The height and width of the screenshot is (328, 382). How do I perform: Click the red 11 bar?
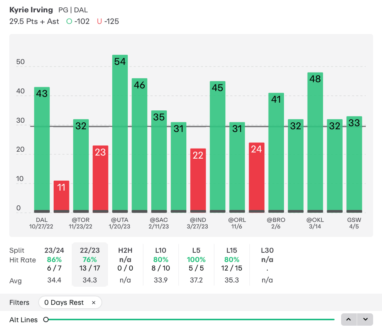pyautogui.click(x=61, y=197)
